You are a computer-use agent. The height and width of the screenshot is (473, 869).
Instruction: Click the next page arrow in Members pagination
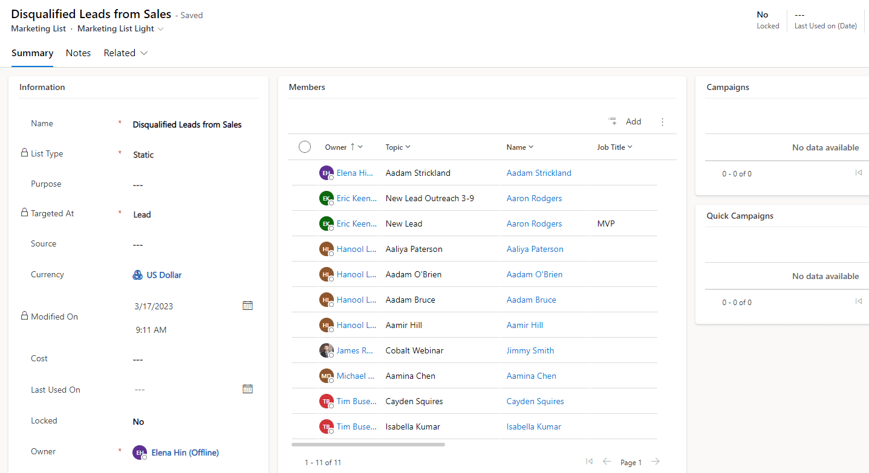[655, 461]
